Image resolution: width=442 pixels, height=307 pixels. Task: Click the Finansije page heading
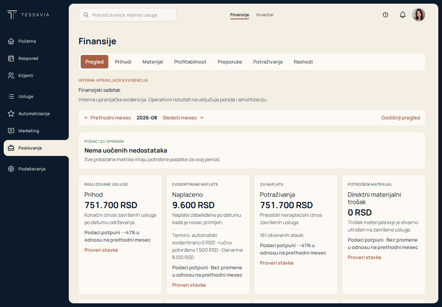coord(97,41)
